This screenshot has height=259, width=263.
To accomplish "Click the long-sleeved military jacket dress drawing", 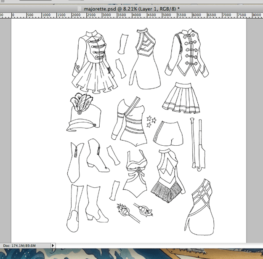I will click(95, 62).
